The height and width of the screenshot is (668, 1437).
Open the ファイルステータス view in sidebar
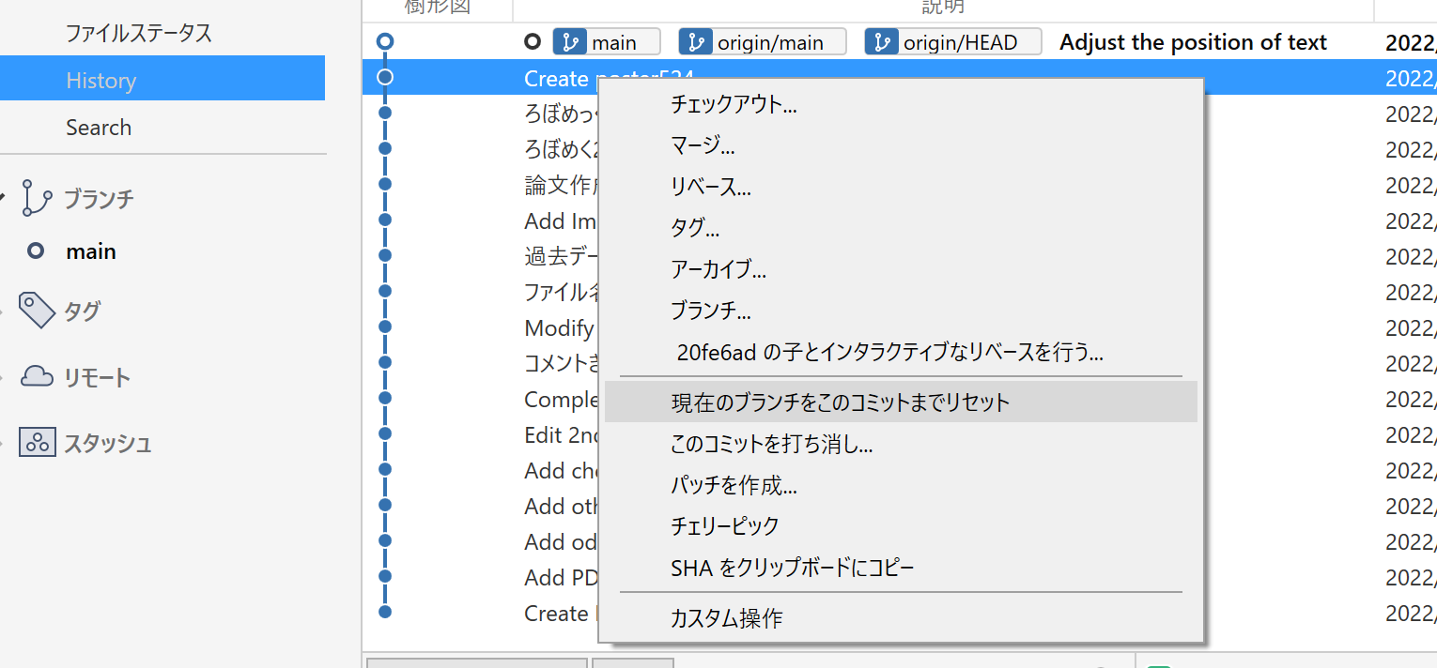click(x=139, y=34)
